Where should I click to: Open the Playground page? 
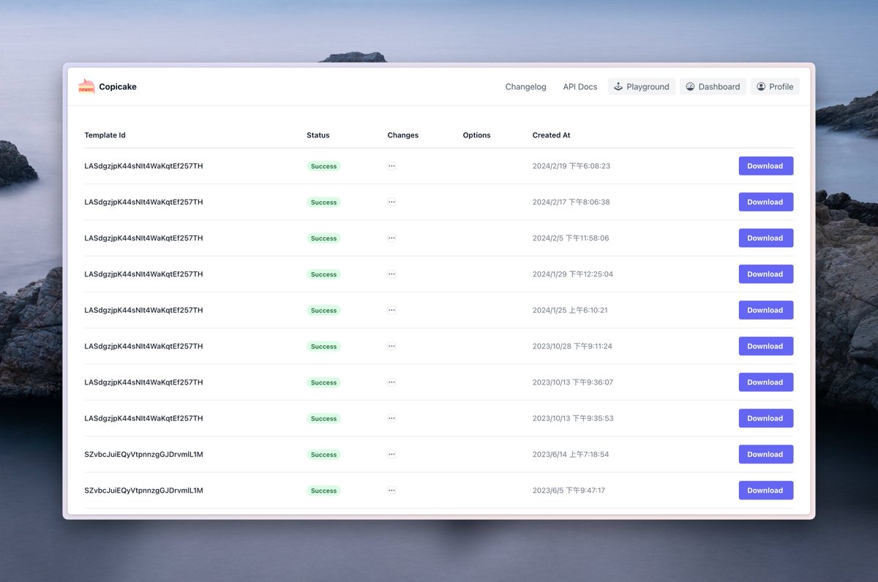pyautogui.click(x=641, y=86)
